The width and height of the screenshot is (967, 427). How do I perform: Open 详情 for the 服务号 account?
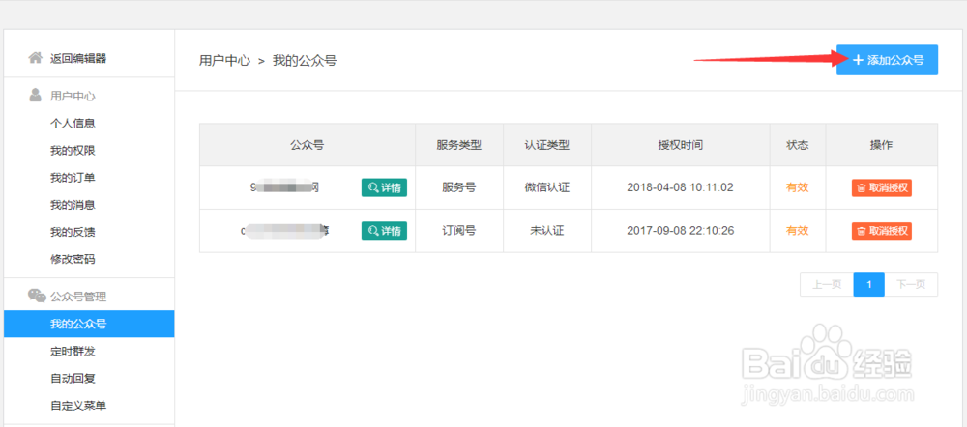click(x=384, y=187)
